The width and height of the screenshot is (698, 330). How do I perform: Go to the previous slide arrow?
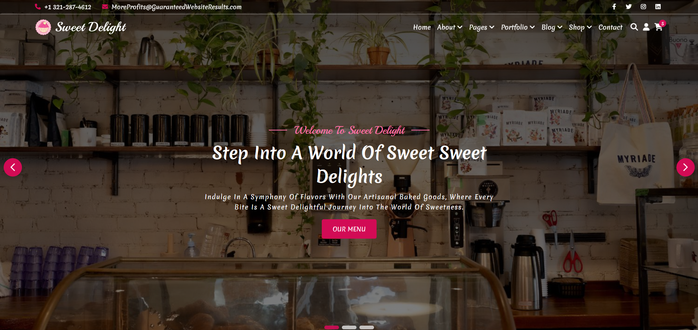[x=13, y=167]
